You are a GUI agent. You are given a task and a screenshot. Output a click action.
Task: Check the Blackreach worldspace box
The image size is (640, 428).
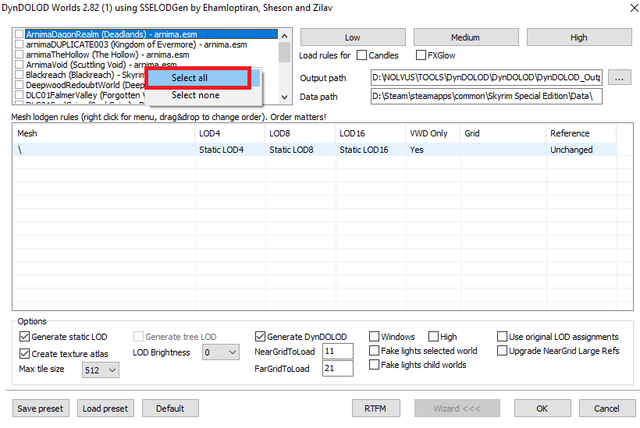coord(19,75)
